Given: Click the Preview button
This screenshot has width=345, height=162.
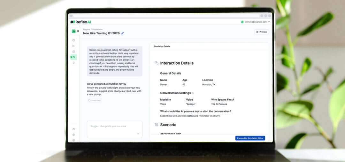Looking at the screenshot, I should pyautogui.click(x=261, y=32).
